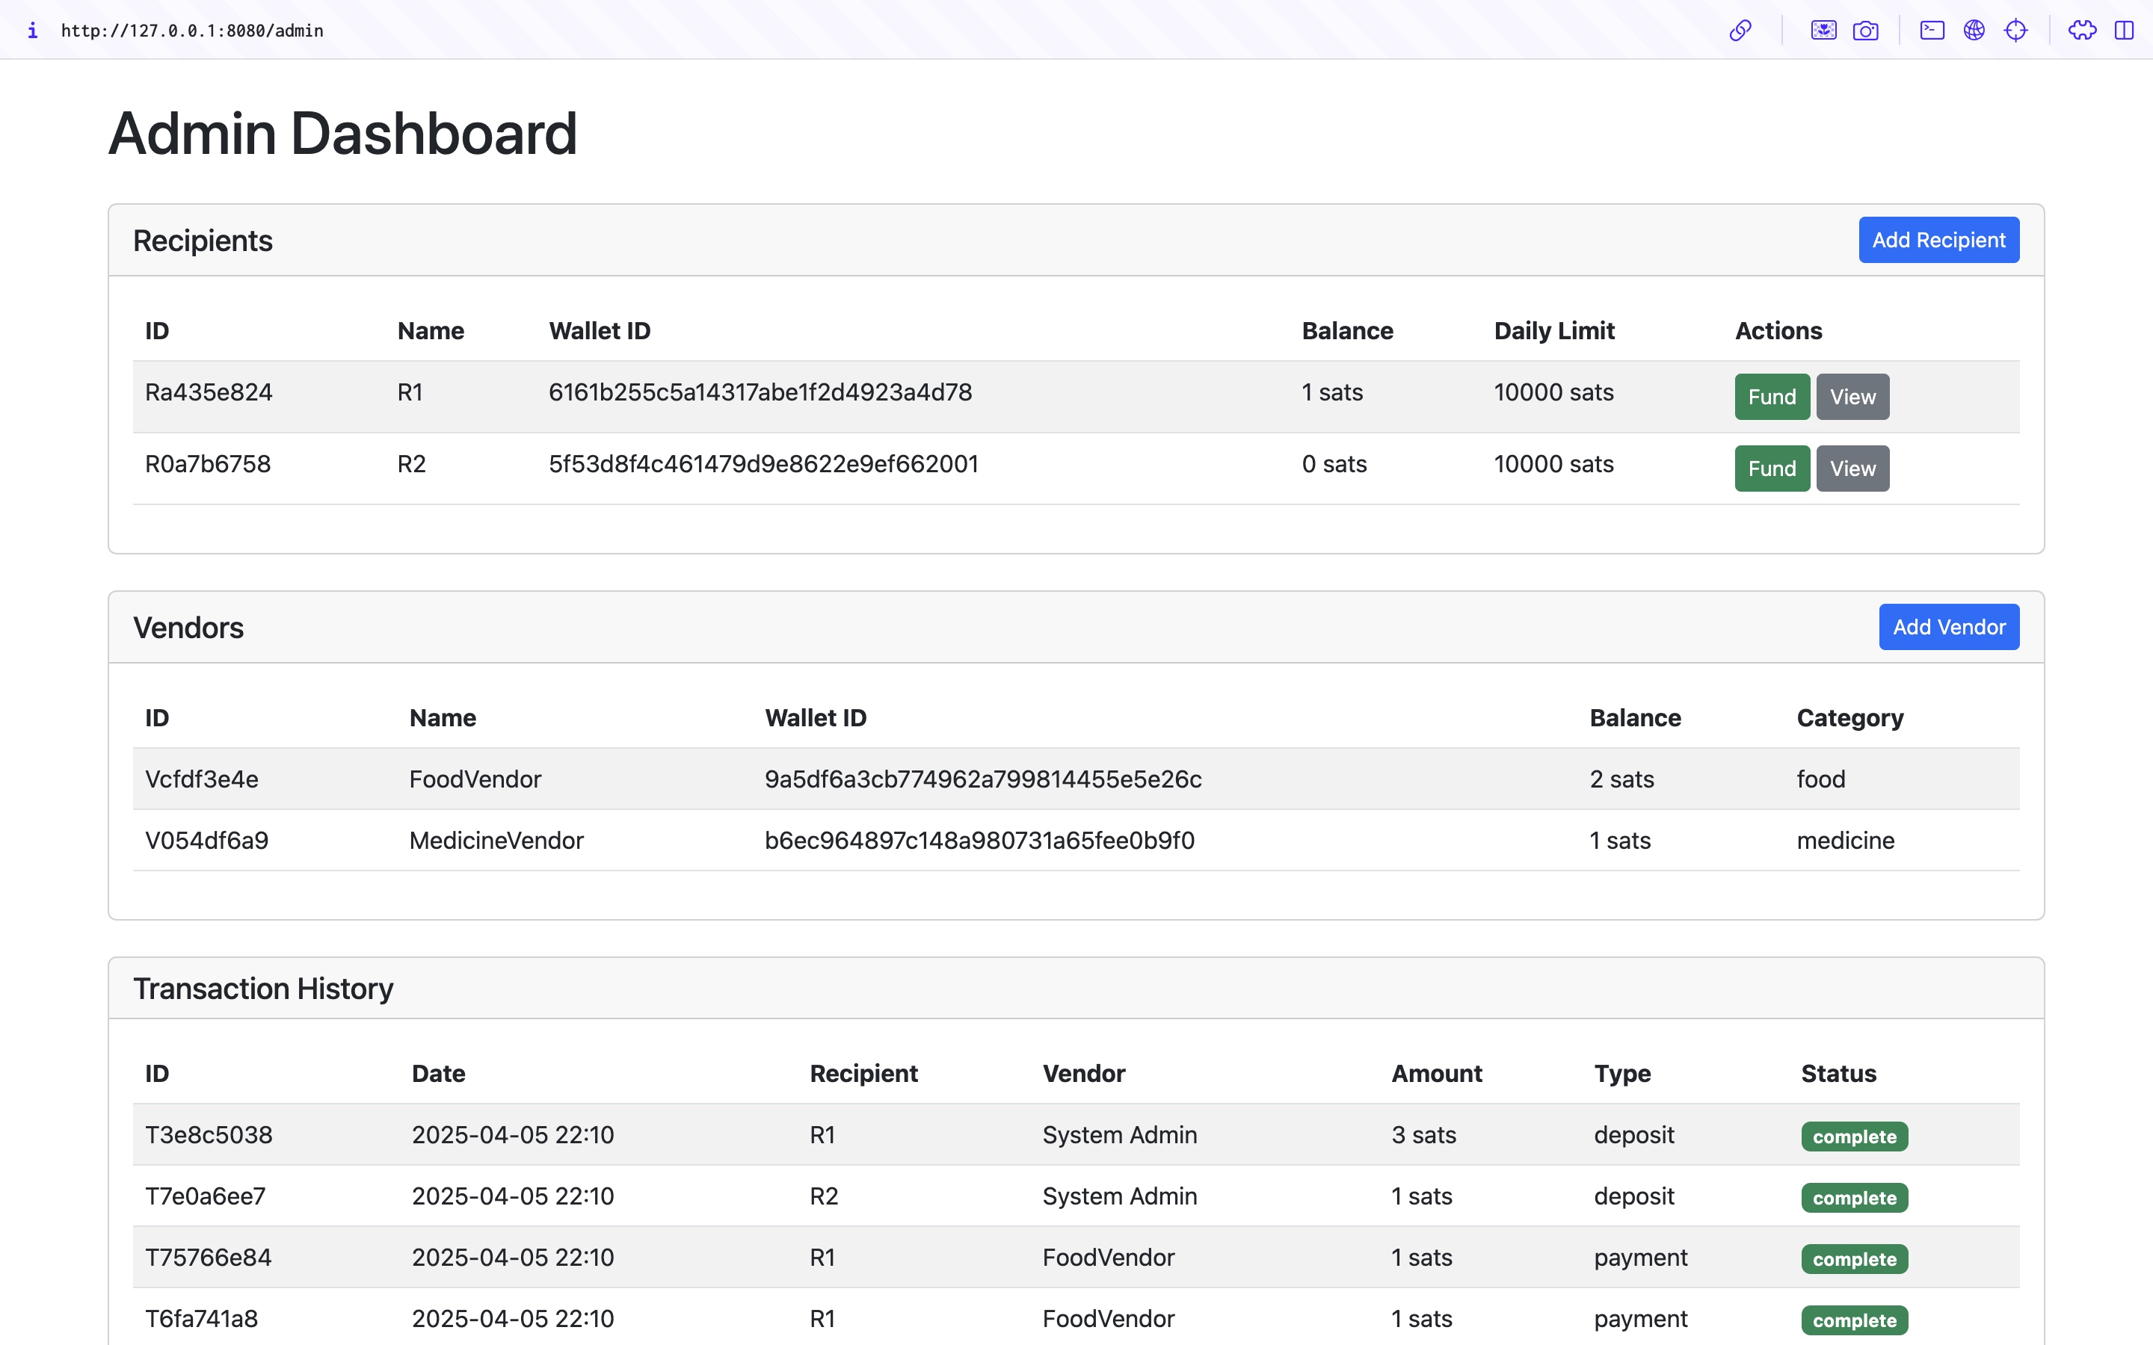Open the extensions puzzle piece icon

[x=2082, y=30]
